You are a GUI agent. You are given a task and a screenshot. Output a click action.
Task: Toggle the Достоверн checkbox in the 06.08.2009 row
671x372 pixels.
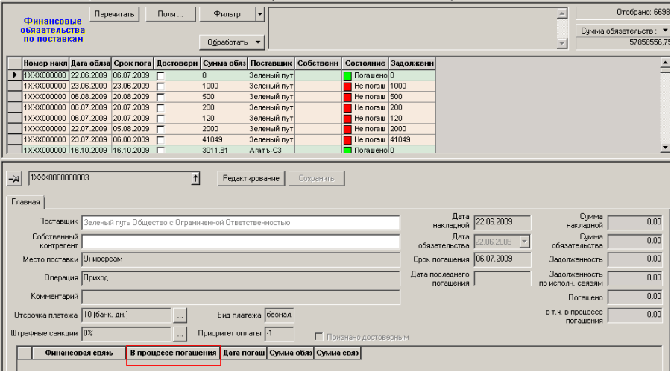pos(160,97)
